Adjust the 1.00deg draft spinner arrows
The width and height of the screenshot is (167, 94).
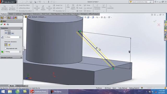click(20, 52)
